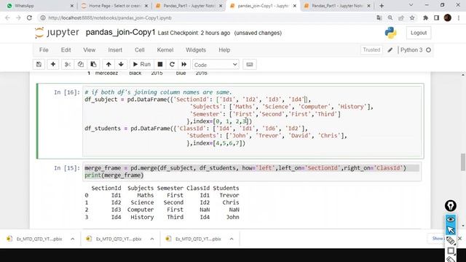The width and height of the screenshot is (466, 262).
Task: Open the Cell menu
Action: pos(139,50)
